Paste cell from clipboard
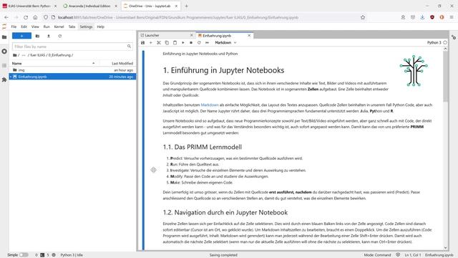Viewport: 458px width, 258px height. [x=175, y=43]
